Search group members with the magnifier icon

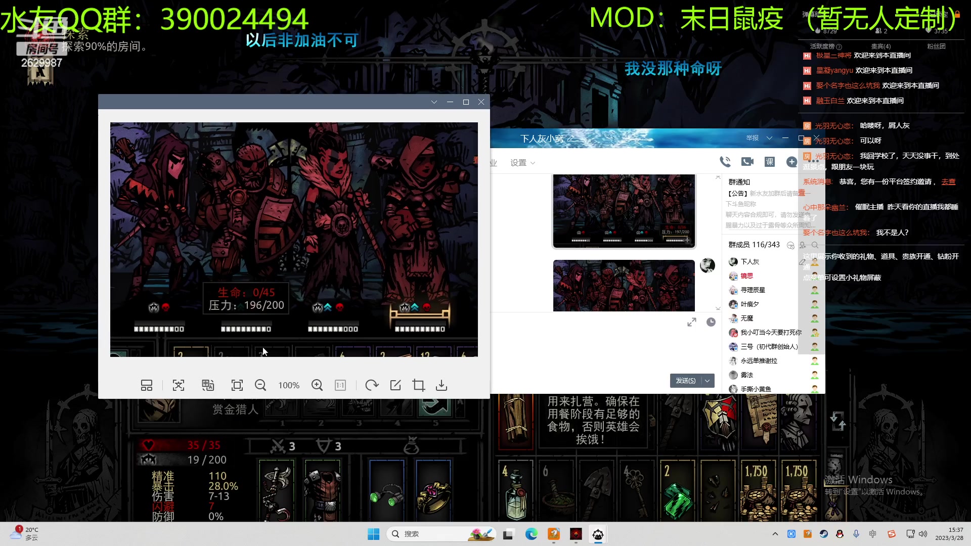tap(815, 245)
